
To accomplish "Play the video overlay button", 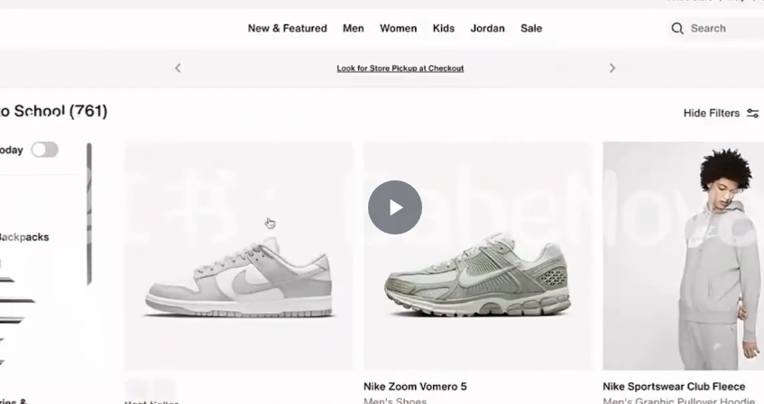I will (x=395, y=207).
